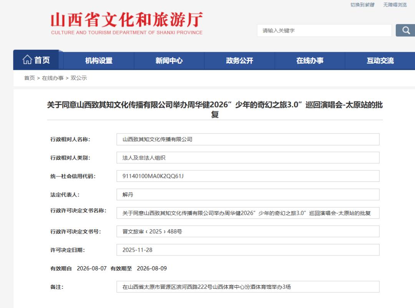415x308 pixels.
Task: Click the 统一社会信用代码 value field
Action: click(248, 176)
